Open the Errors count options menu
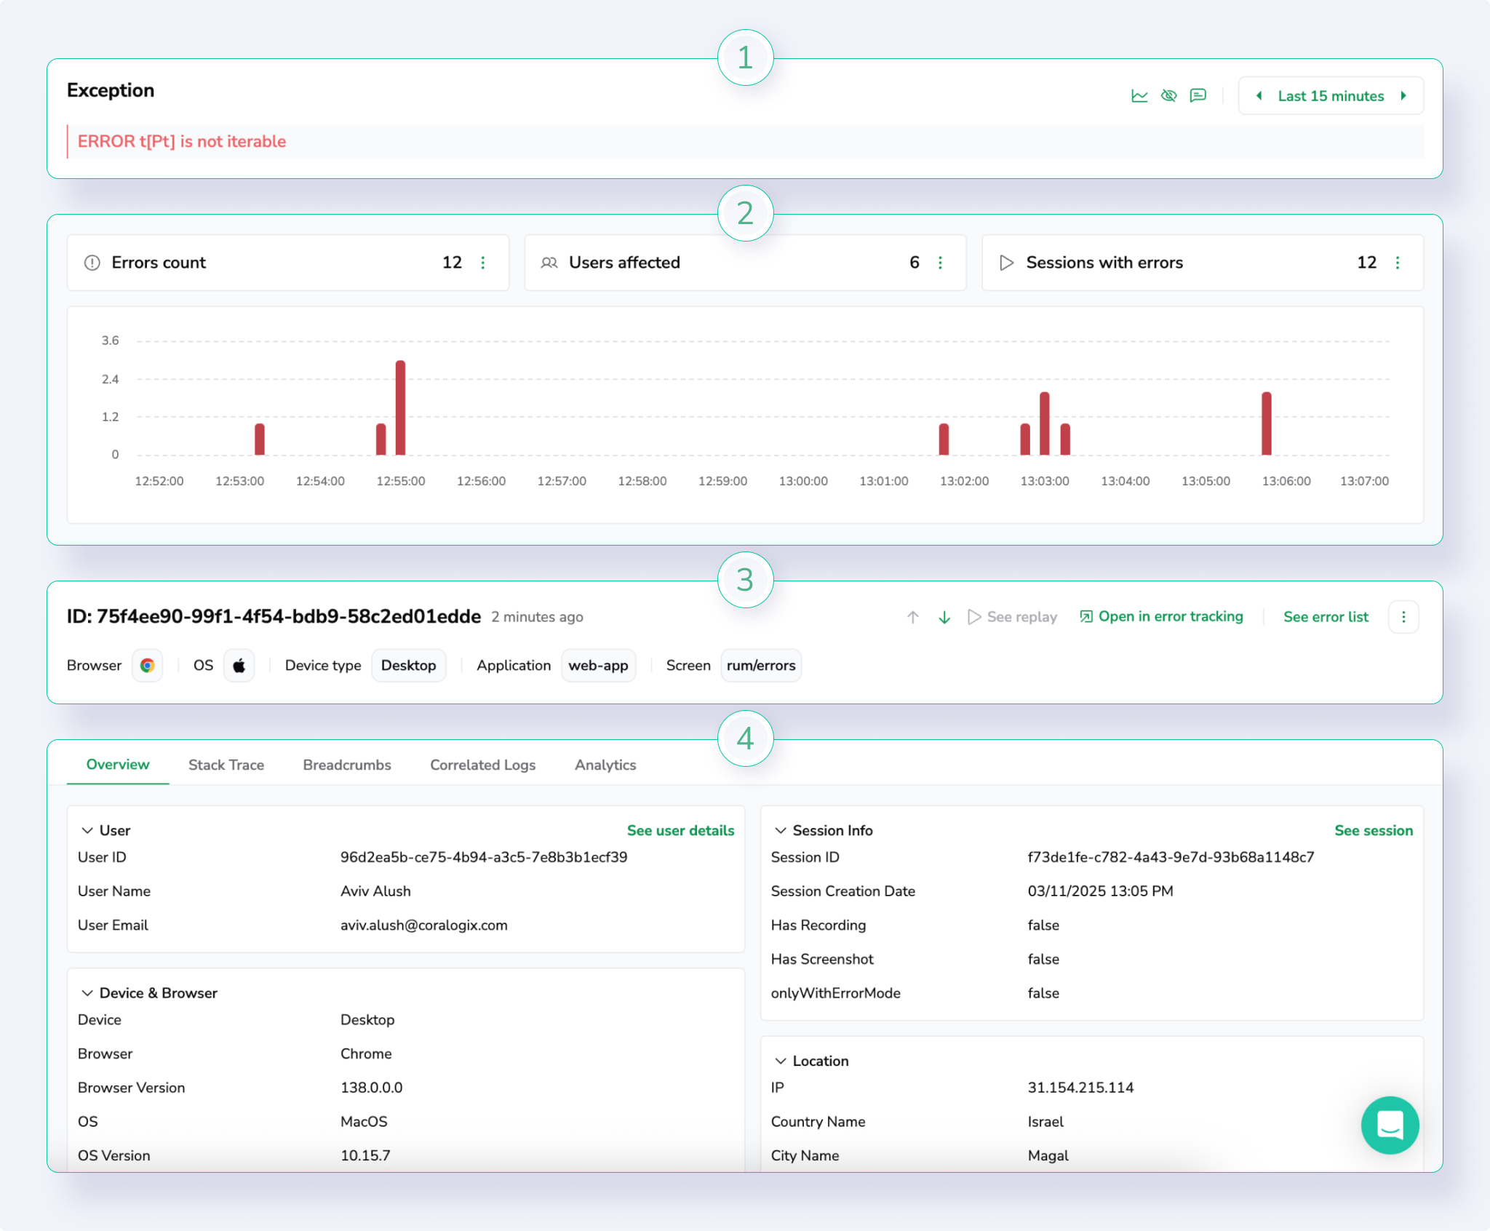 483,263
